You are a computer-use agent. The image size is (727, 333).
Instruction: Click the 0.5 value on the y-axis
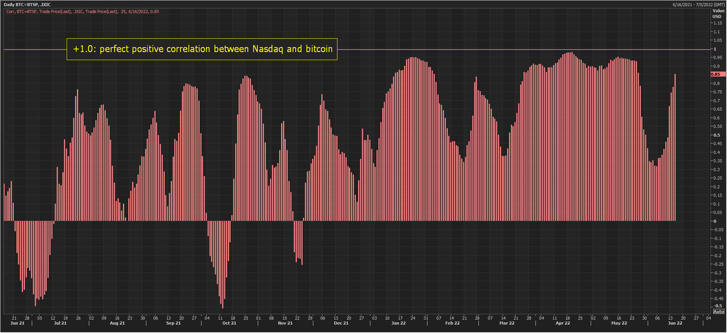pyautogui.click(x=716, y=135)
